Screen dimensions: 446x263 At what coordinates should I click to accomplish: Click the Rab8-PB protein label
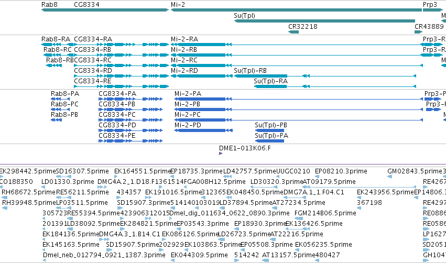pos(64,115)
